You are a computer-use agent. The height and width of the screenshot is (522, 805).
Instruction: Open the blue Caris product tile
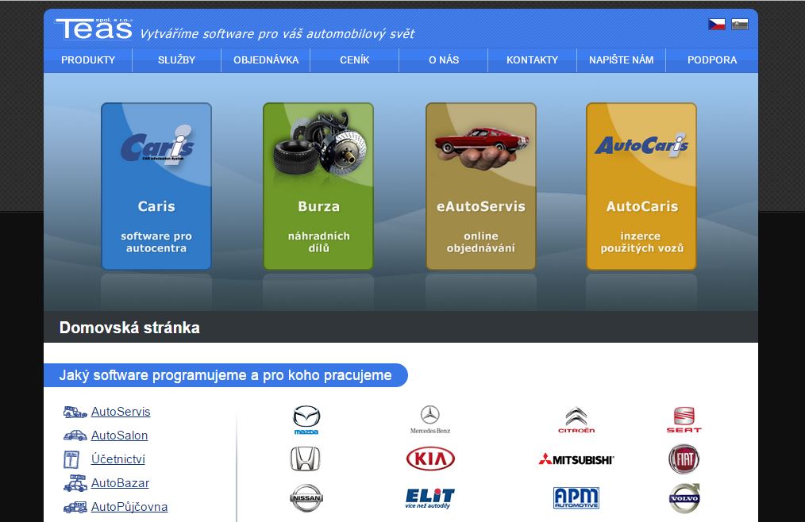156,186
